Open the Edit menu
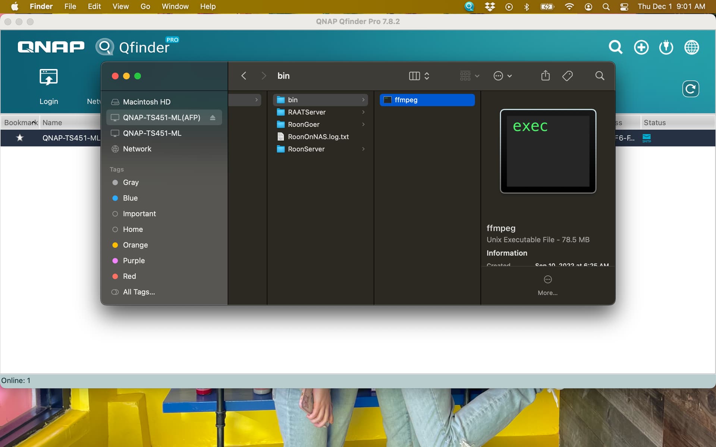Screen dimensions: 716x447 (x=94, y=6)
